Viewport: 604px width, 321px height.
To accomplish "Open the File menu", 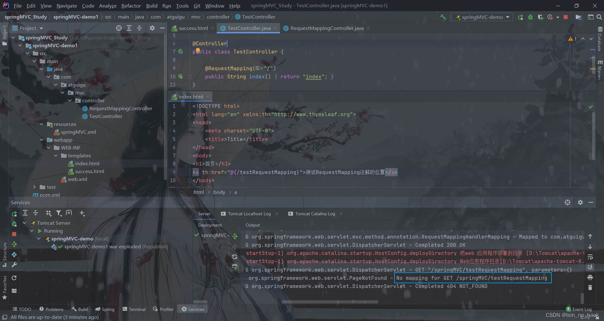I will 18,6.
